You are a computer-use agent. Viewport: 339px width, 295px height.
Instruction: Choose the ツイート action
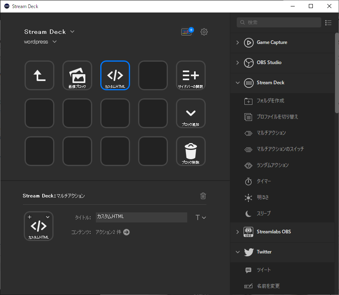pyautogui.click(x=282, y=270)
